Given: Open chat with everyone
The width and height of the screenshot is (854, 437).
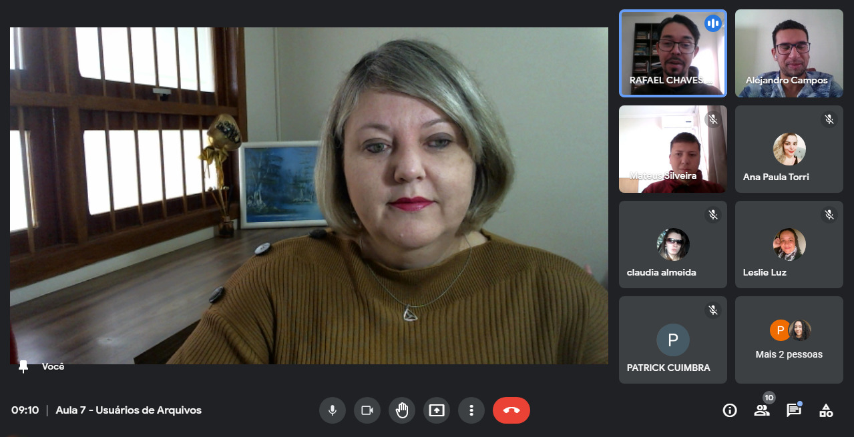Looking at the screenshot, I should click(x=794, y=410).
